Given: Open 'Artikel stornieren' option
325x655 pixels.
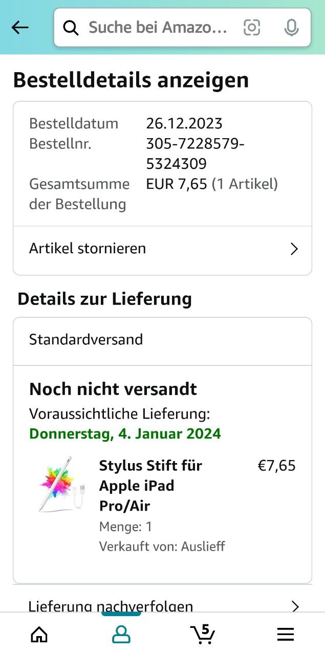Looking at the screenshot, I should click(88, 249).
